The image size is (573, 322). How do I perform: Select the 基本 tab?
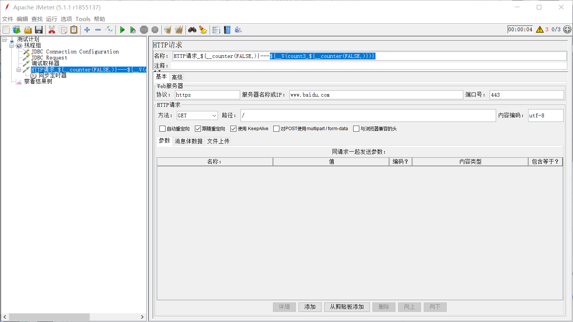pos(161,76)
